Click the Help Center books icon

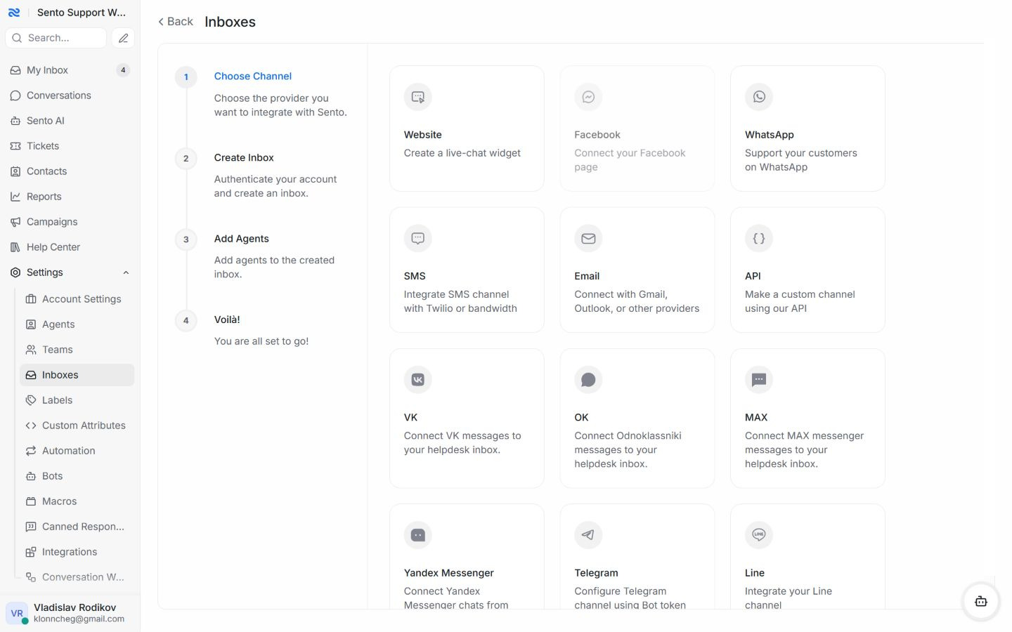point(15,247)
